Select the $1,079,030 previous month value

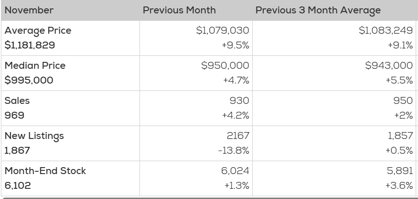point(223,31)
